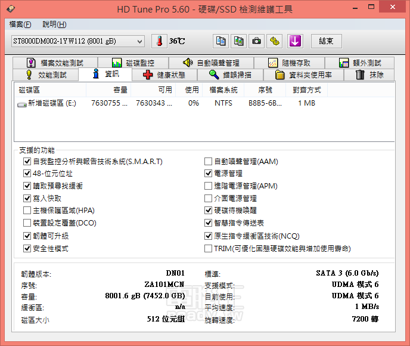The width and height of the screenshot is (410, 346).
Task: Open the 說明(H) menu
Action: (x=54, y=24)
